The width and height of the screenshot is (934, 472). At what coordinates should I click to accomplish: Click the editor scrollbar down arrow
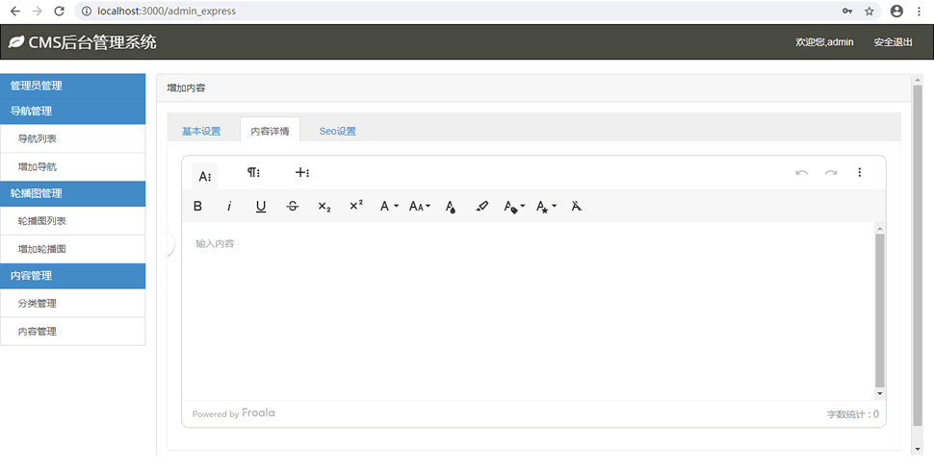(x=880, y=393)
